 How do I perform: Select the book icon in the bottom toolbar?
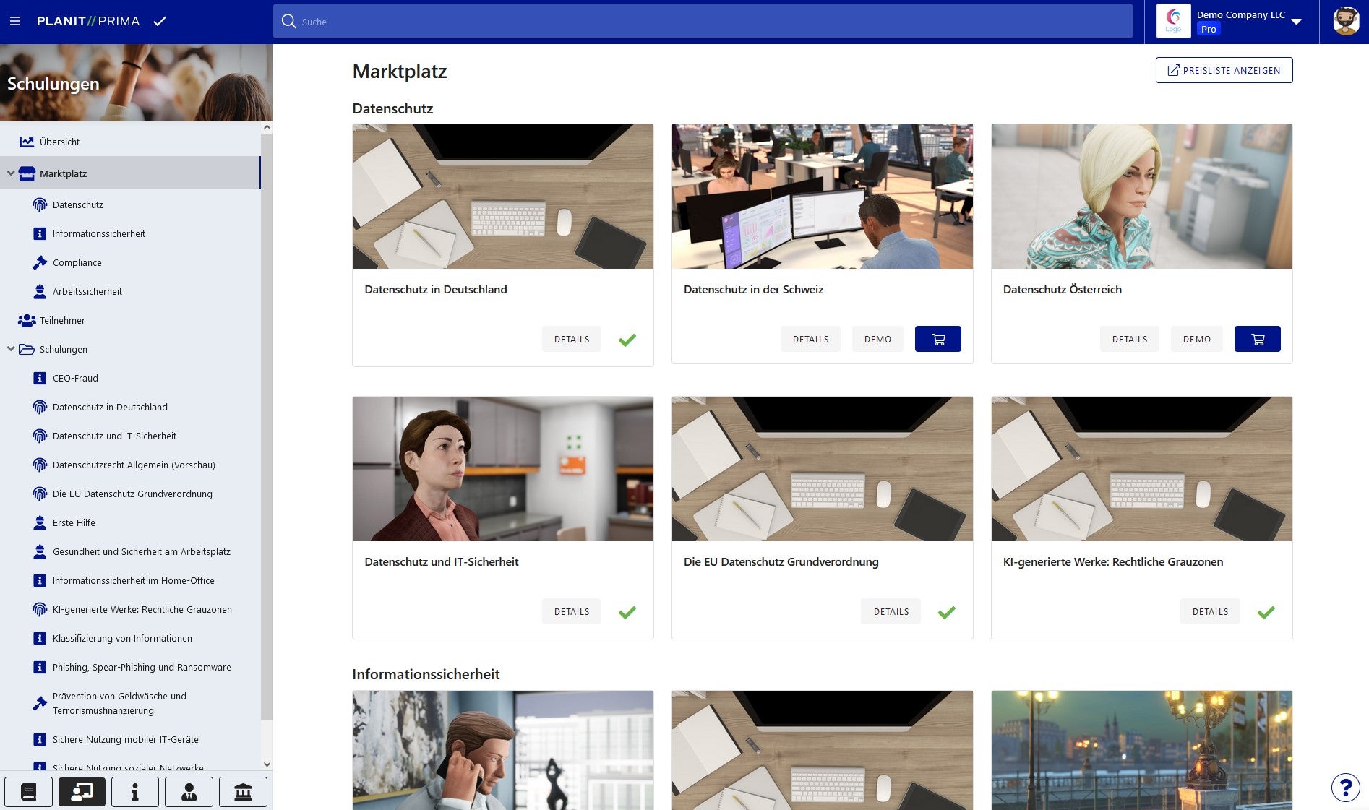(30, 791)
